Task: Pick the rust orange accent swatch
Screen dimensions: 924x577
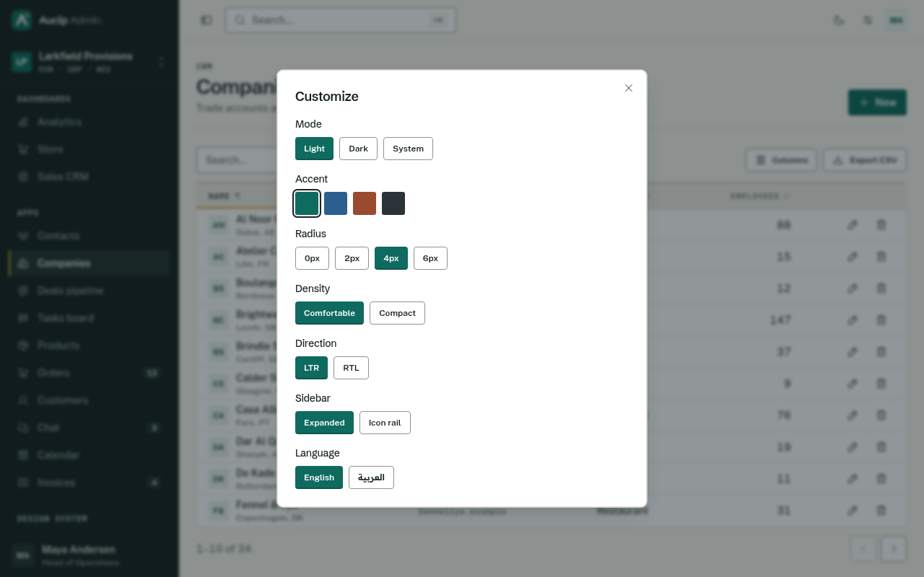Action: point(365,203)
